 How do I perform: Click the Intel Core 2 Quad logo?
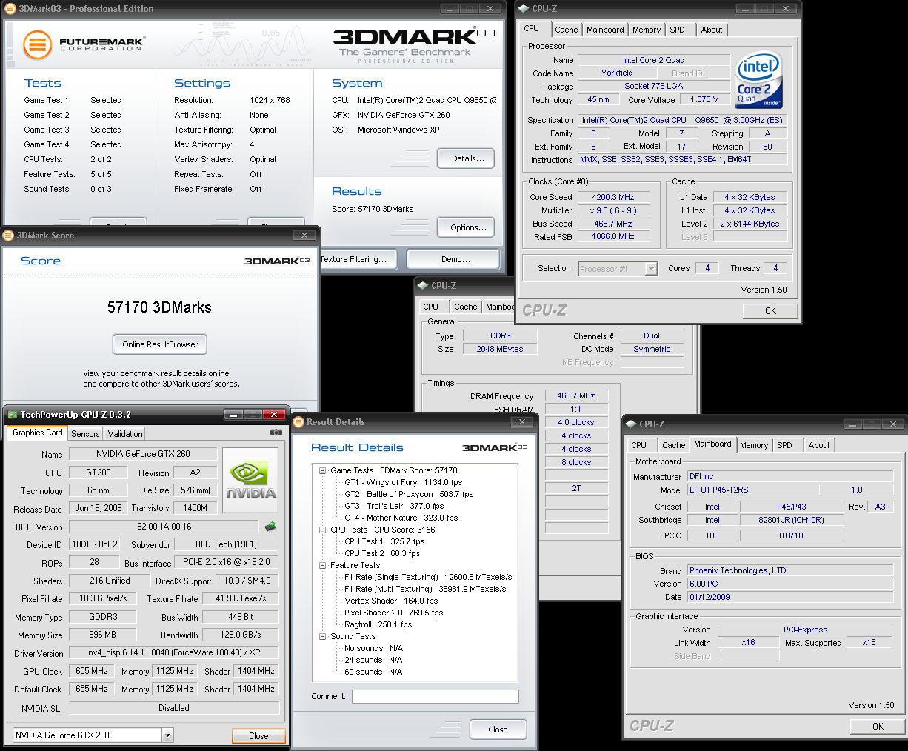point(759,81)
